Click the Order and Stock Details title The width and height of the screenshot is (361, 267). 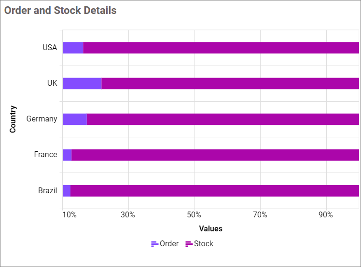coord(60,10)
